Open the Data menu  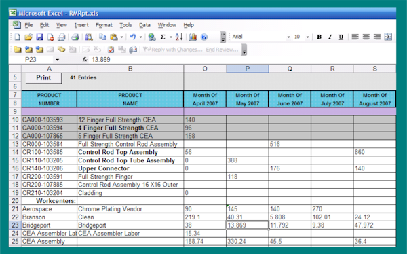pos(144,25)
